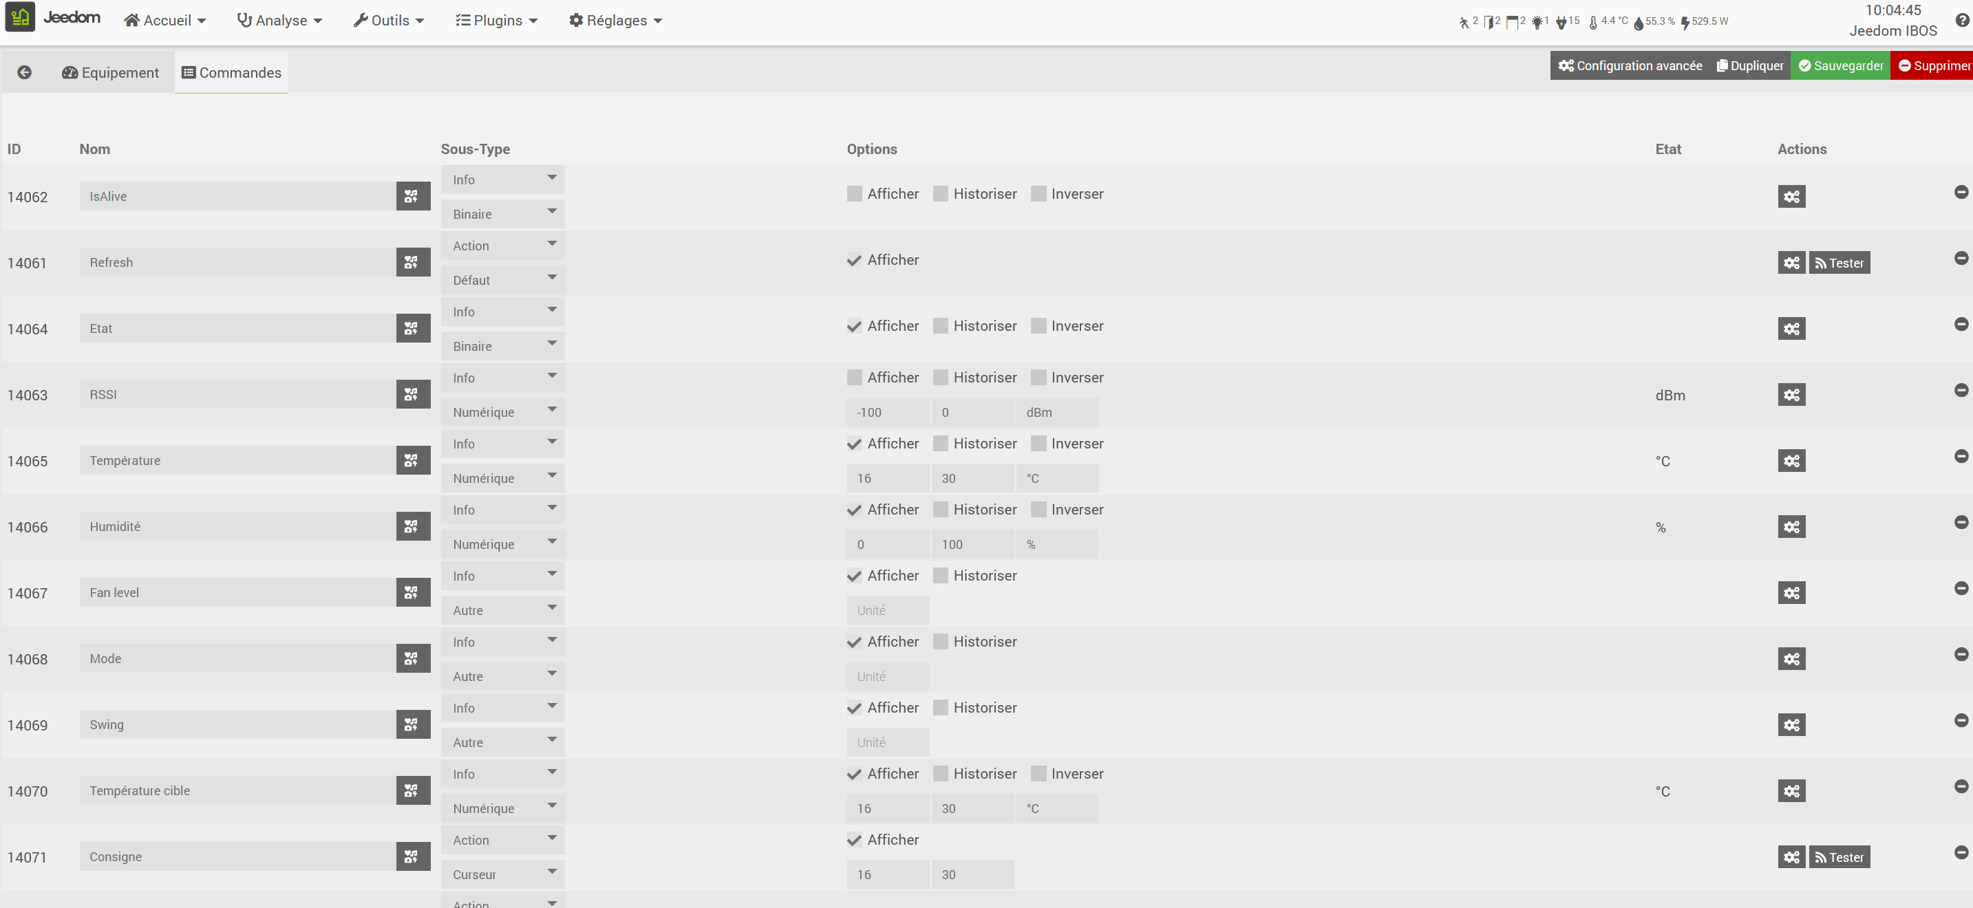This screenshot has height=908, width=1973.
Task: Click the Jeedom logo icon
Action: (x=20, y=17)
